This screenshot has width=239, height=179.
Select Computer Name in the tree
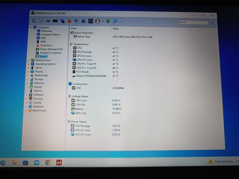[48, 35]
